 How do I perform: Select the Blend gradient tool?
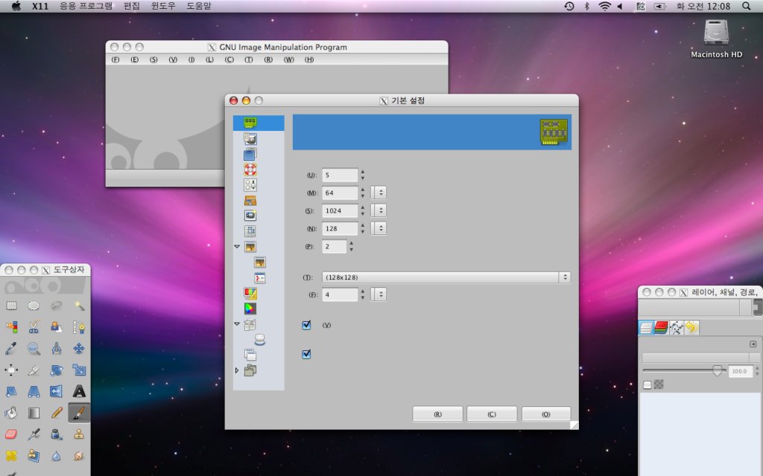coord(34,413)
